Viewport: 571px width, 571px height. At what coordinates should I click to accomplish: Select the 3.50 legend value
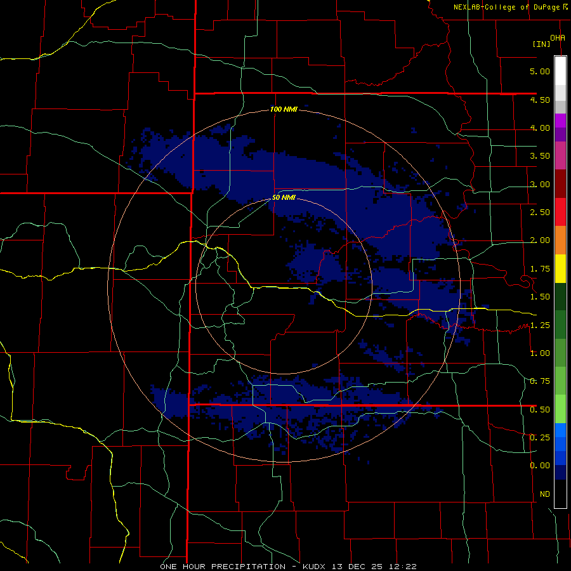coord(540,156)
